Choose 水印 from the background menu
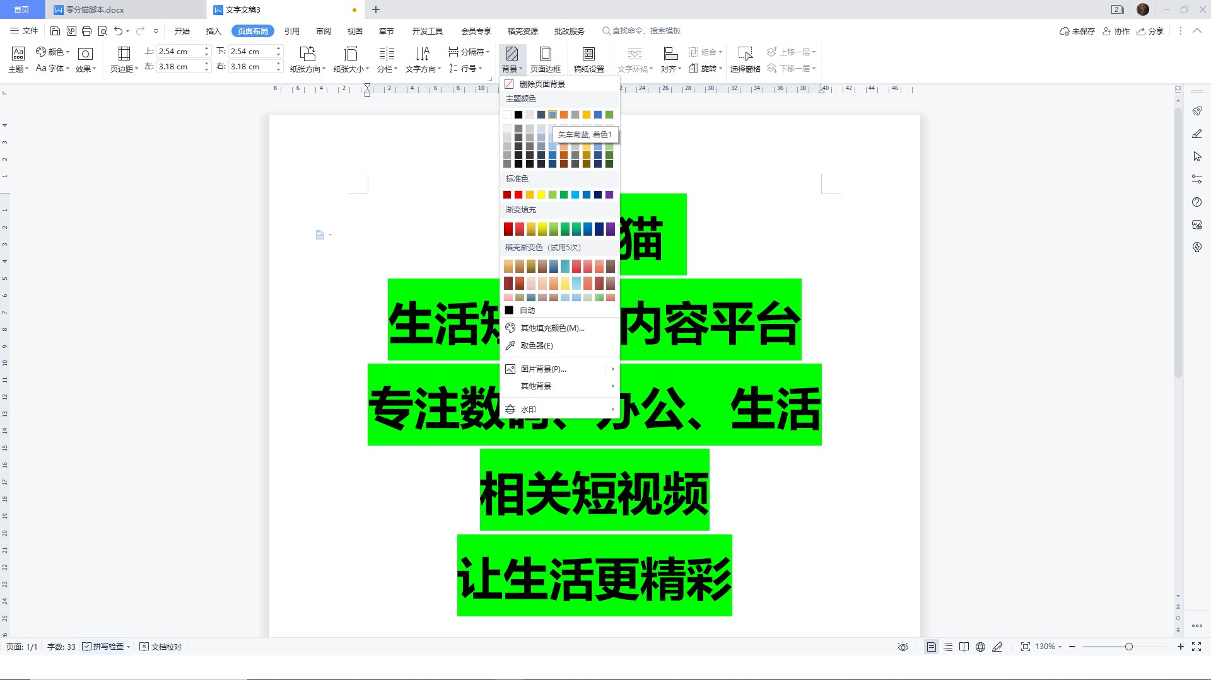 click(x=529, y=409)
